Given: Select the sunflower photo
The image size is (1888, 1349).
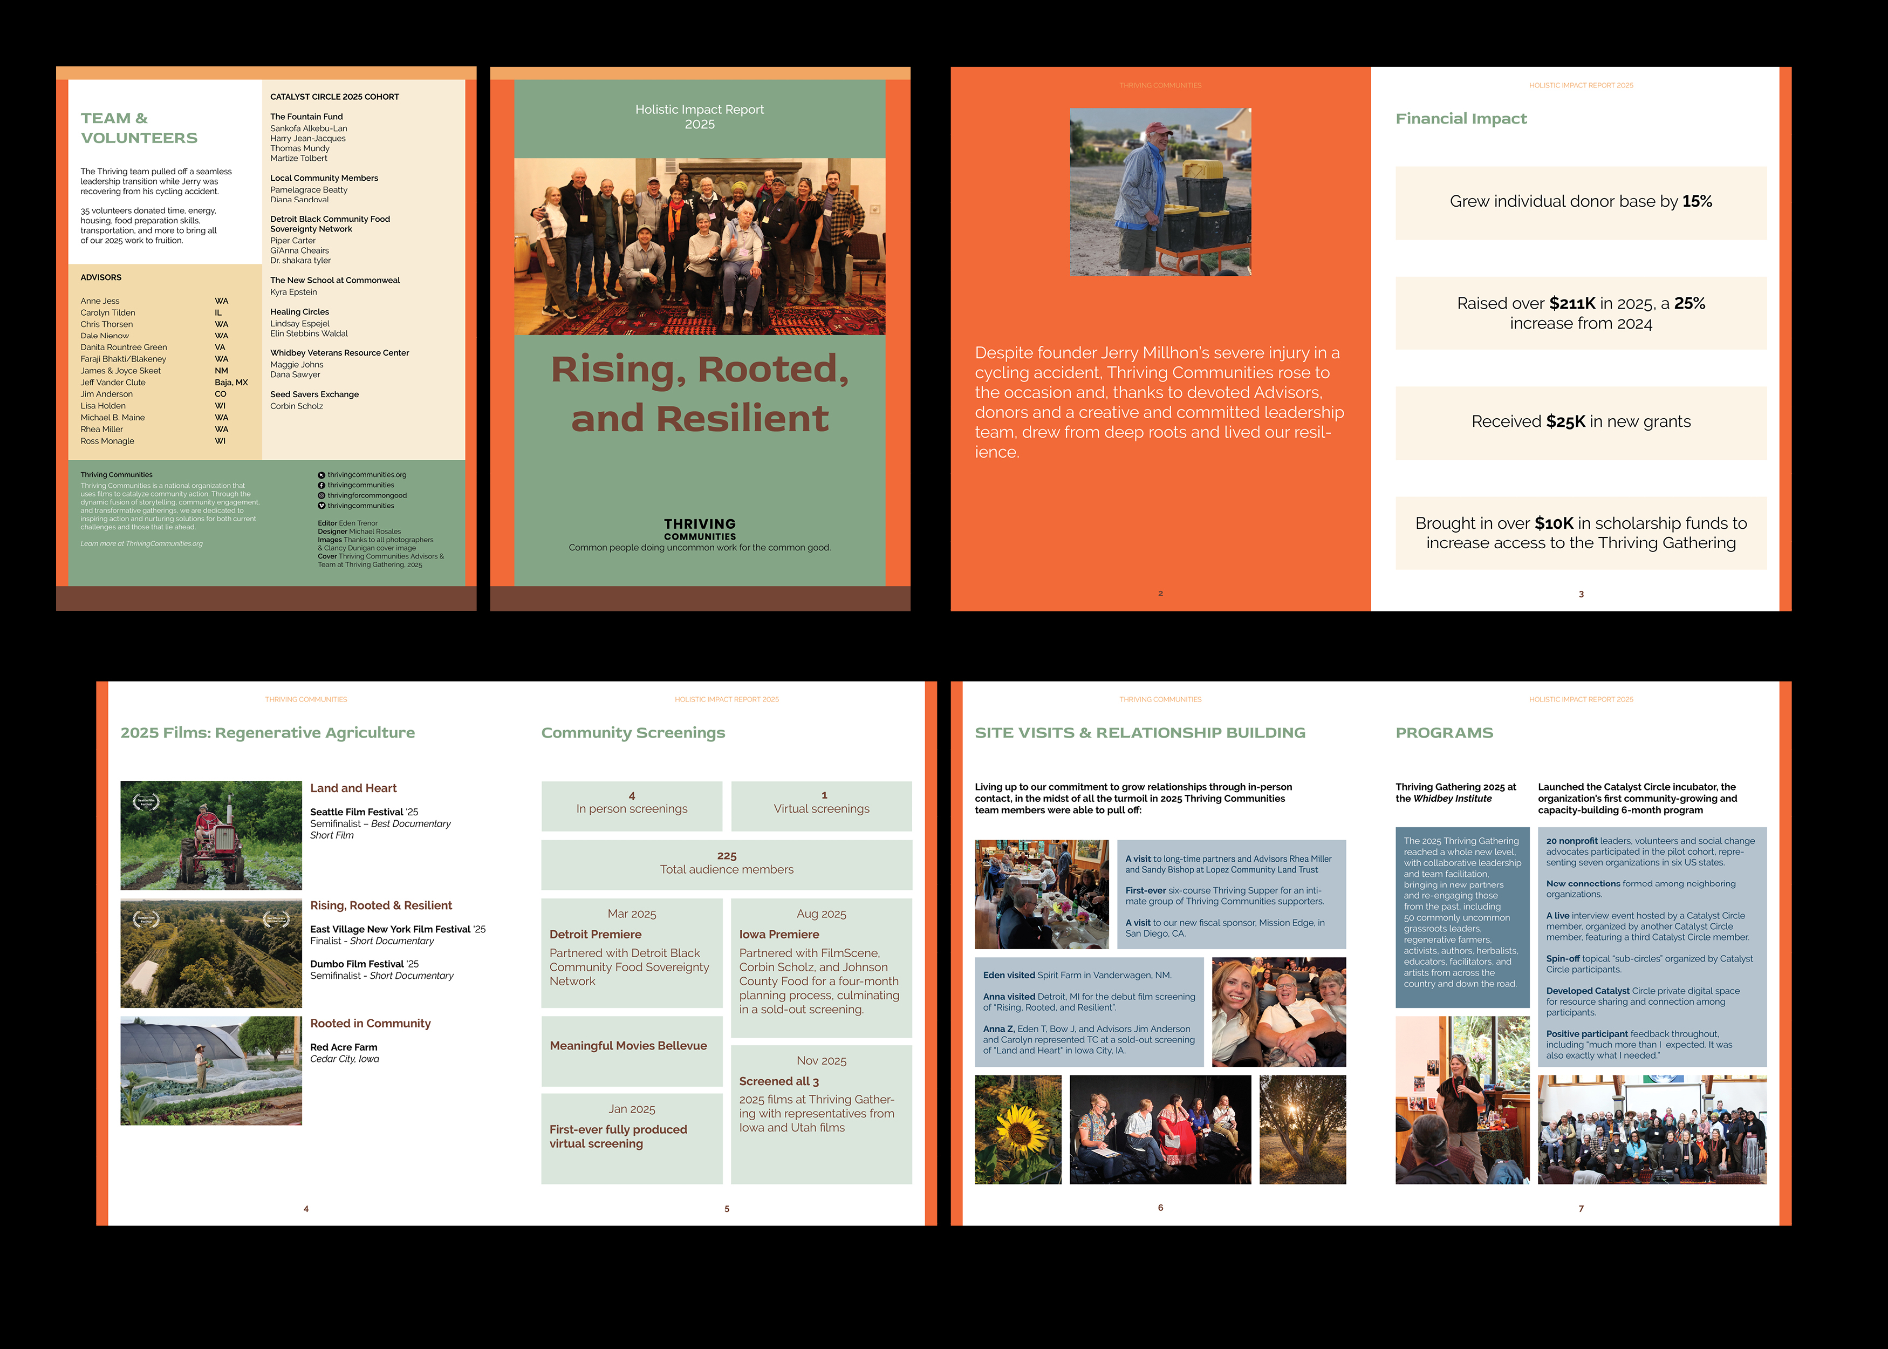Looking at the screenshot, I should (1018, 1130).
